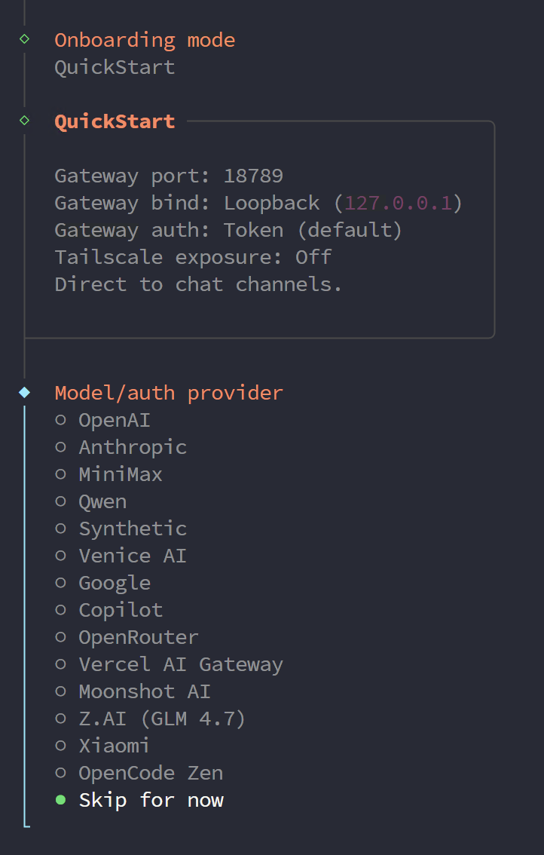Click the Gateway port 18789 line
The height and width of the screenshot is (855, 544).
coord(169,175)
